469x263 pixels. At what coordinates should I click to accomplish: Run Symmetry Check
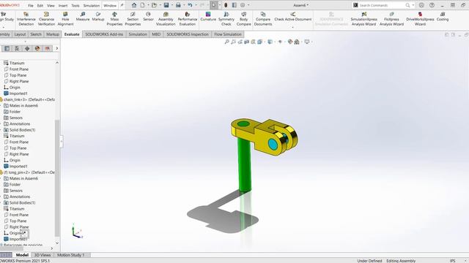(226, 19)
